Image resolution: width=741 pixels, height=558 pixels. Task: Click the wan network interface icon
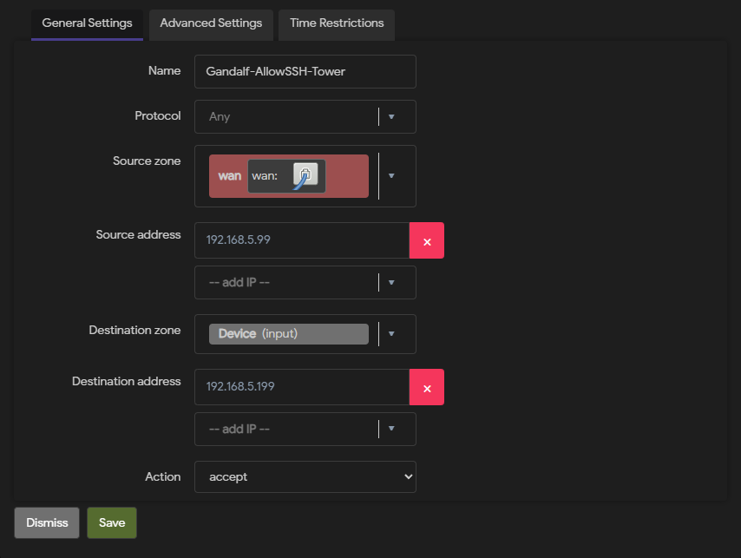[x=305, y=176]
